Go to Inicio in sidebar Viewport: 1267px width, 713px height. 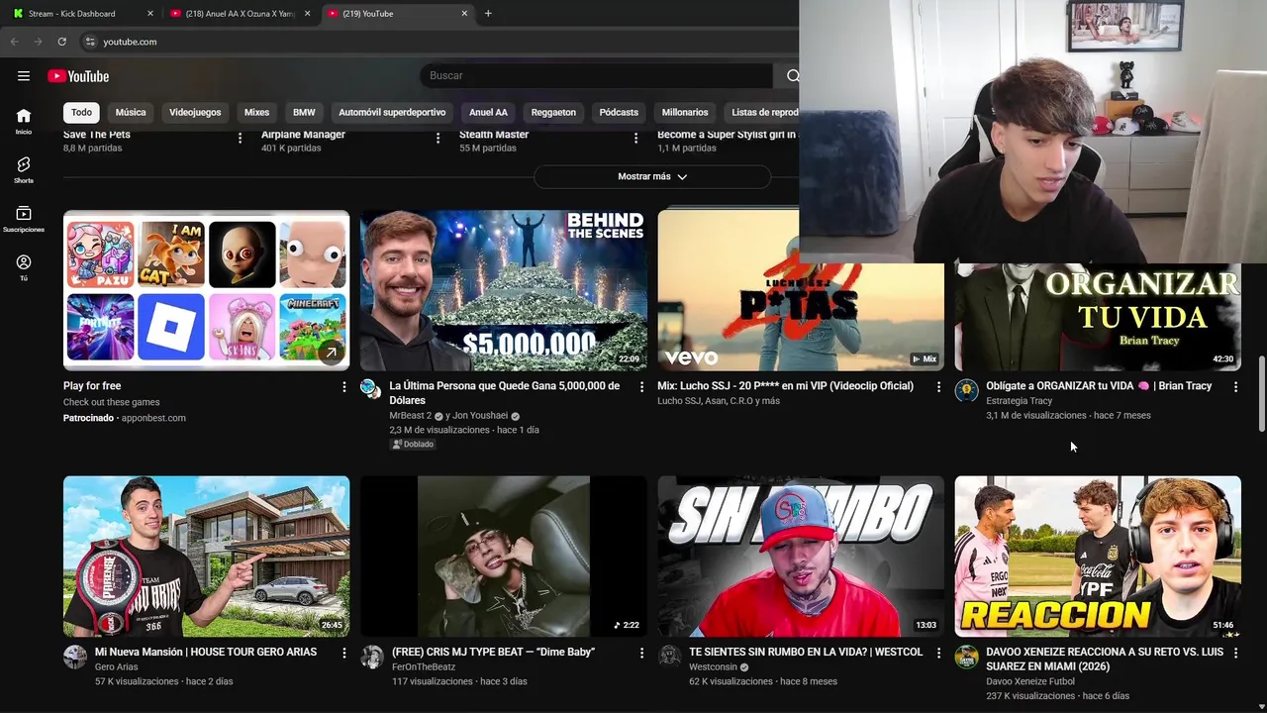tap(24, 121)
